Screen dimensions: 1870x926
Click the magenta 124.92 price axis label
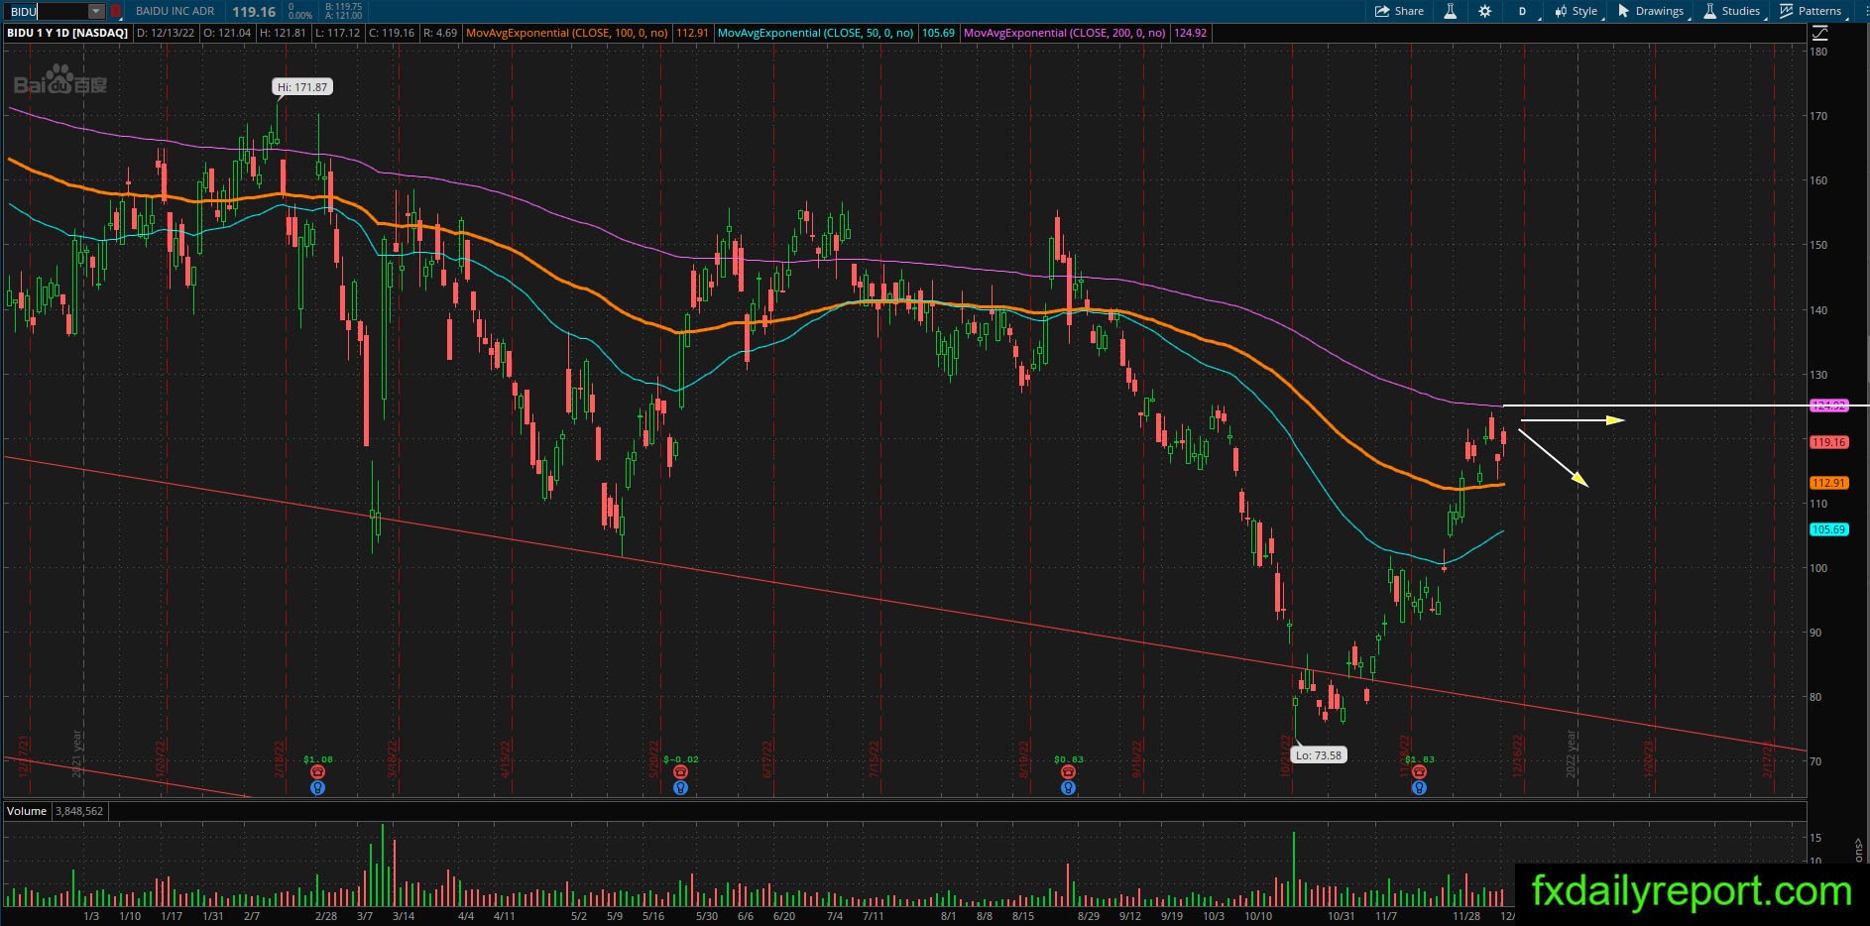[x=1829, y=405]
